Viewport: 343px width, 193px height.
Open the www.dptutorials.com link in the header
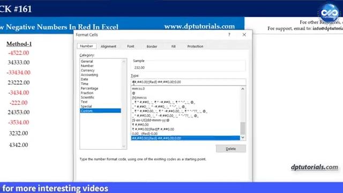(x=199, y=26)
